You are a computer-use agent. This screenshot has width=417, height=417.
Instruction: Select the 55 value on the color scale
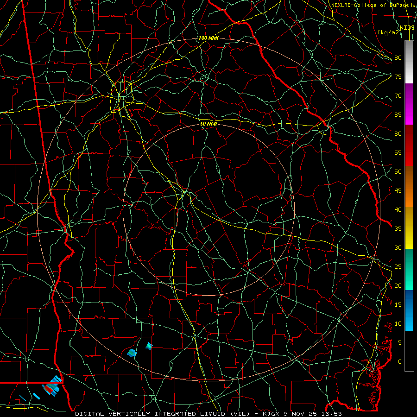(x=398, y=152)
